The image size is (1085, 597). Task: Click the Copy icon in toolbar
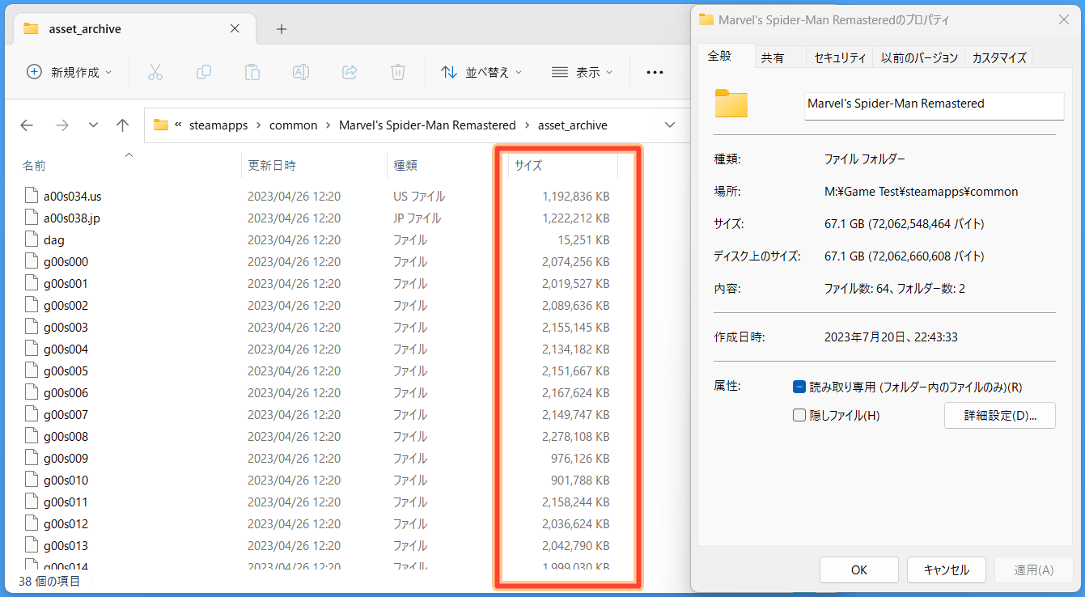pos(204,72)
